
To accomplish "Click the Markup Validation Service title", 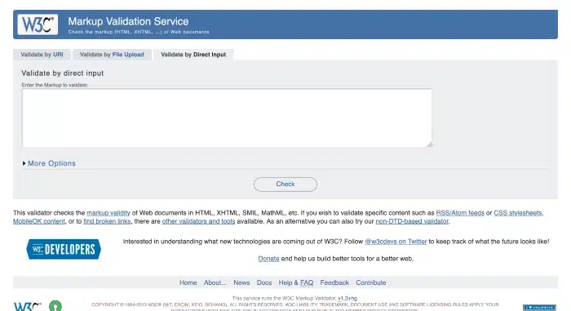I will click(128, 21).
